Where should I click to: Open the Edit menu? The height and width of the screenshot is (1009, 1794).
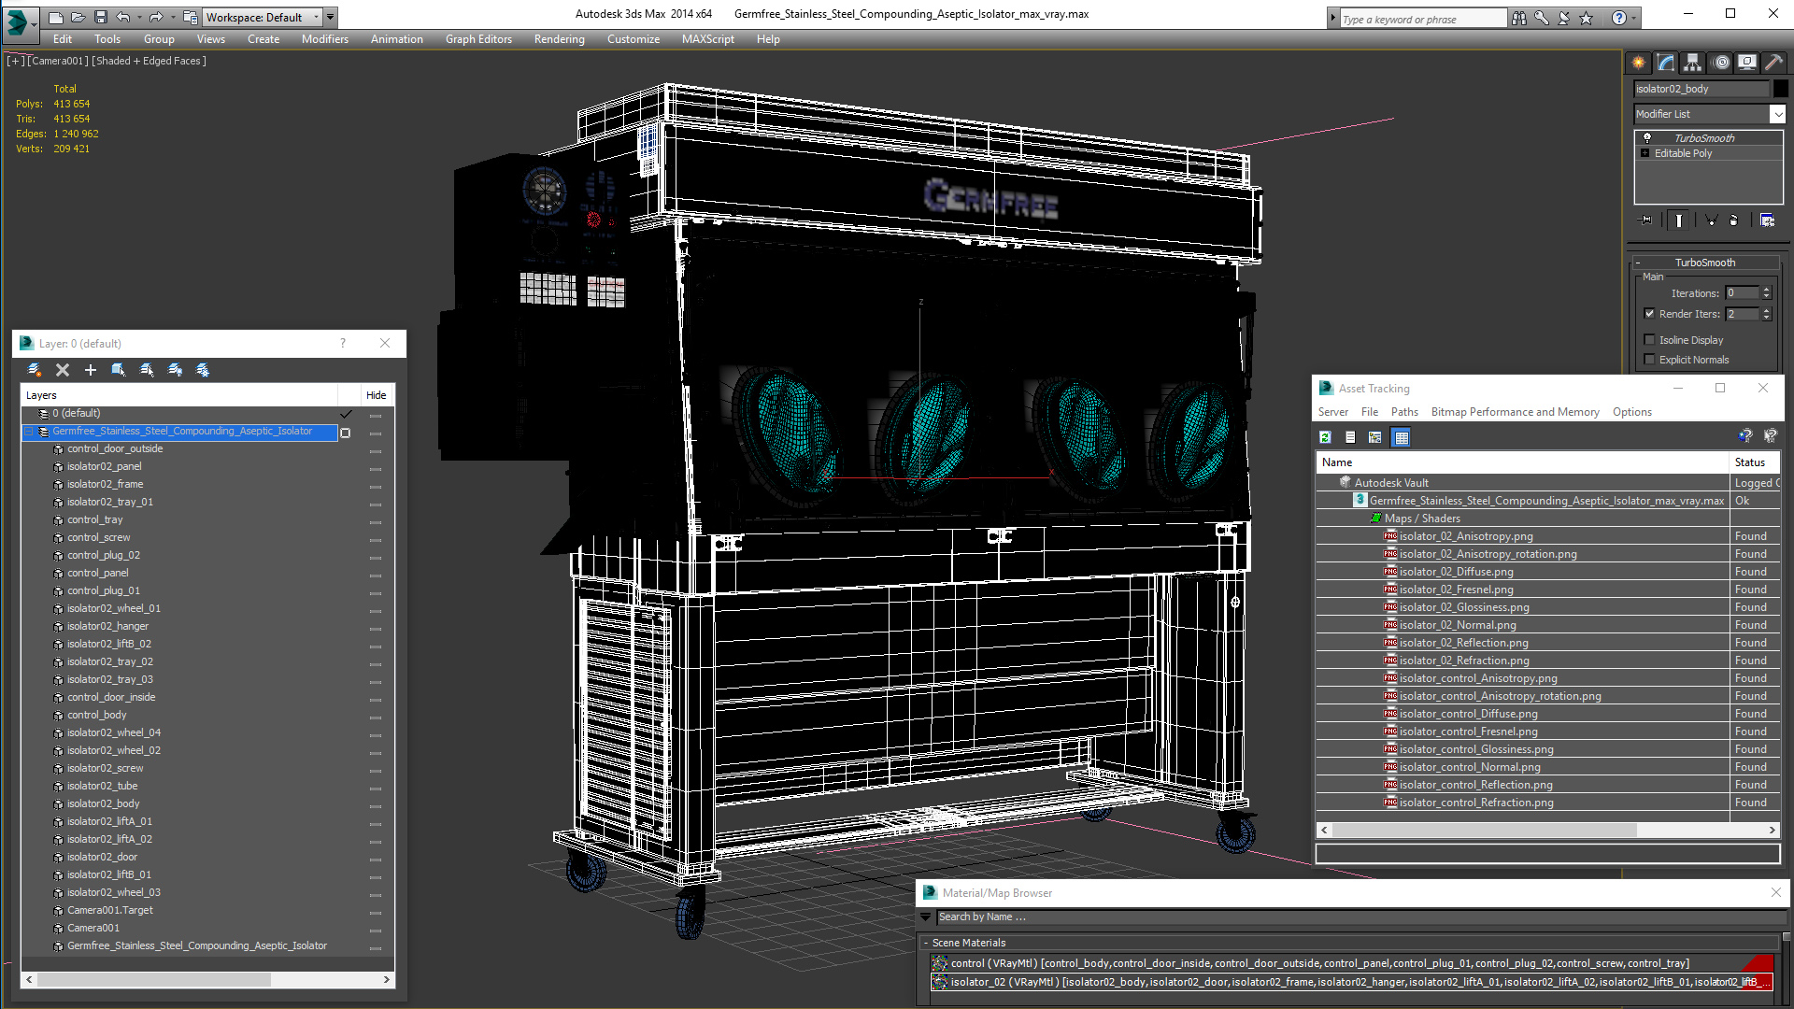pyautogui.click(x=63, y=39)
